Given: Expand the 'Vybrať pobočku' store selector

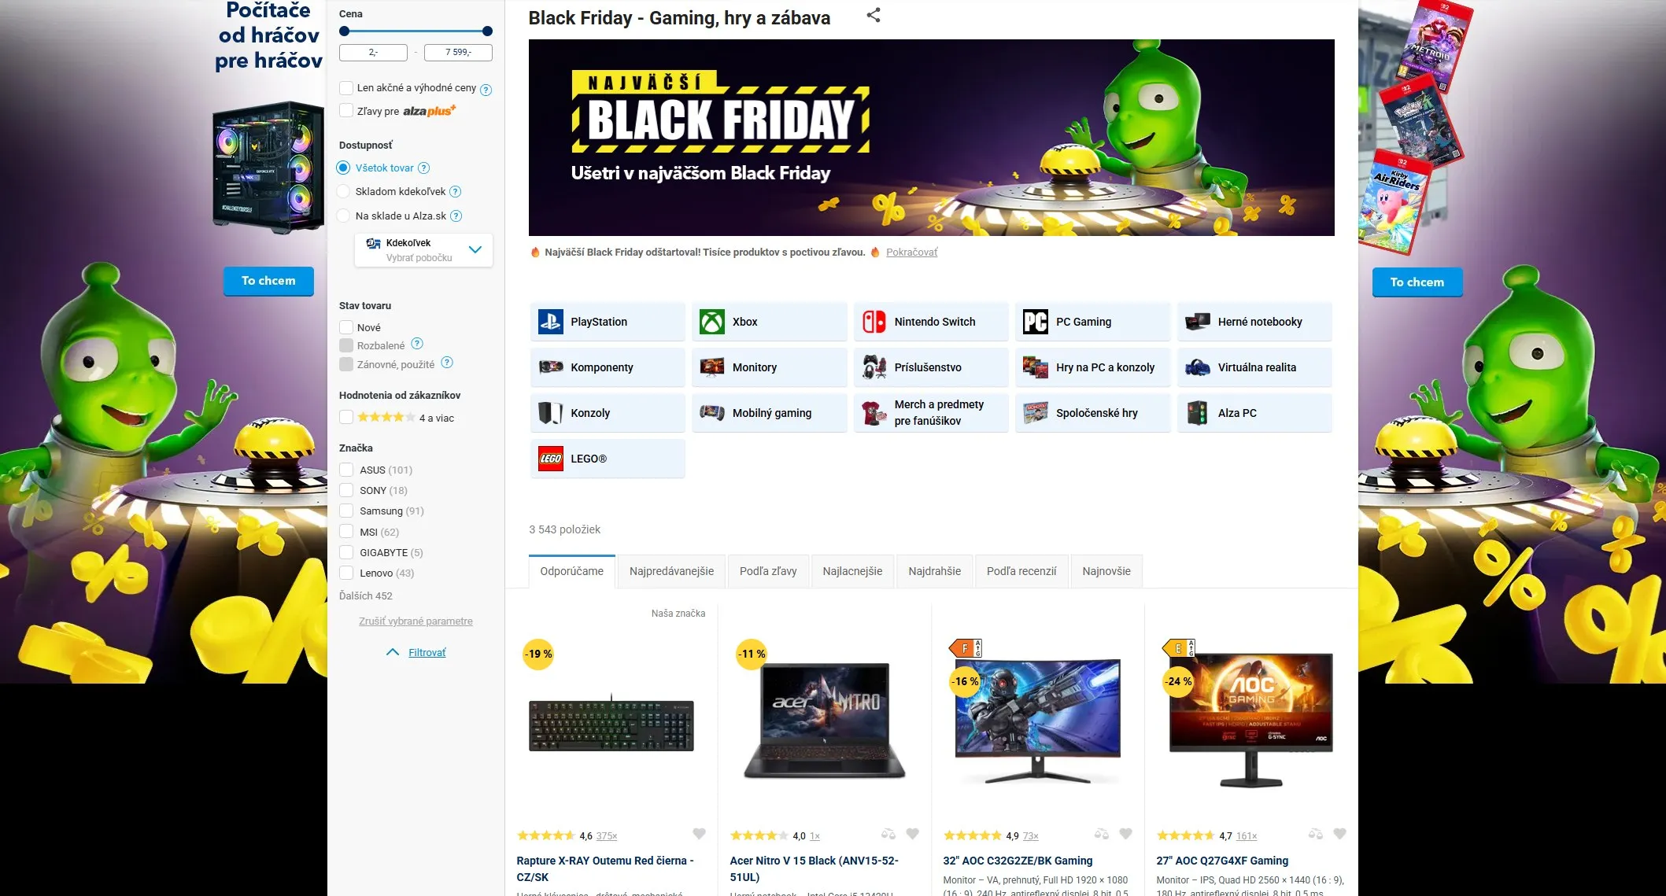Looking at the screenshot, I should coord(475,249).
